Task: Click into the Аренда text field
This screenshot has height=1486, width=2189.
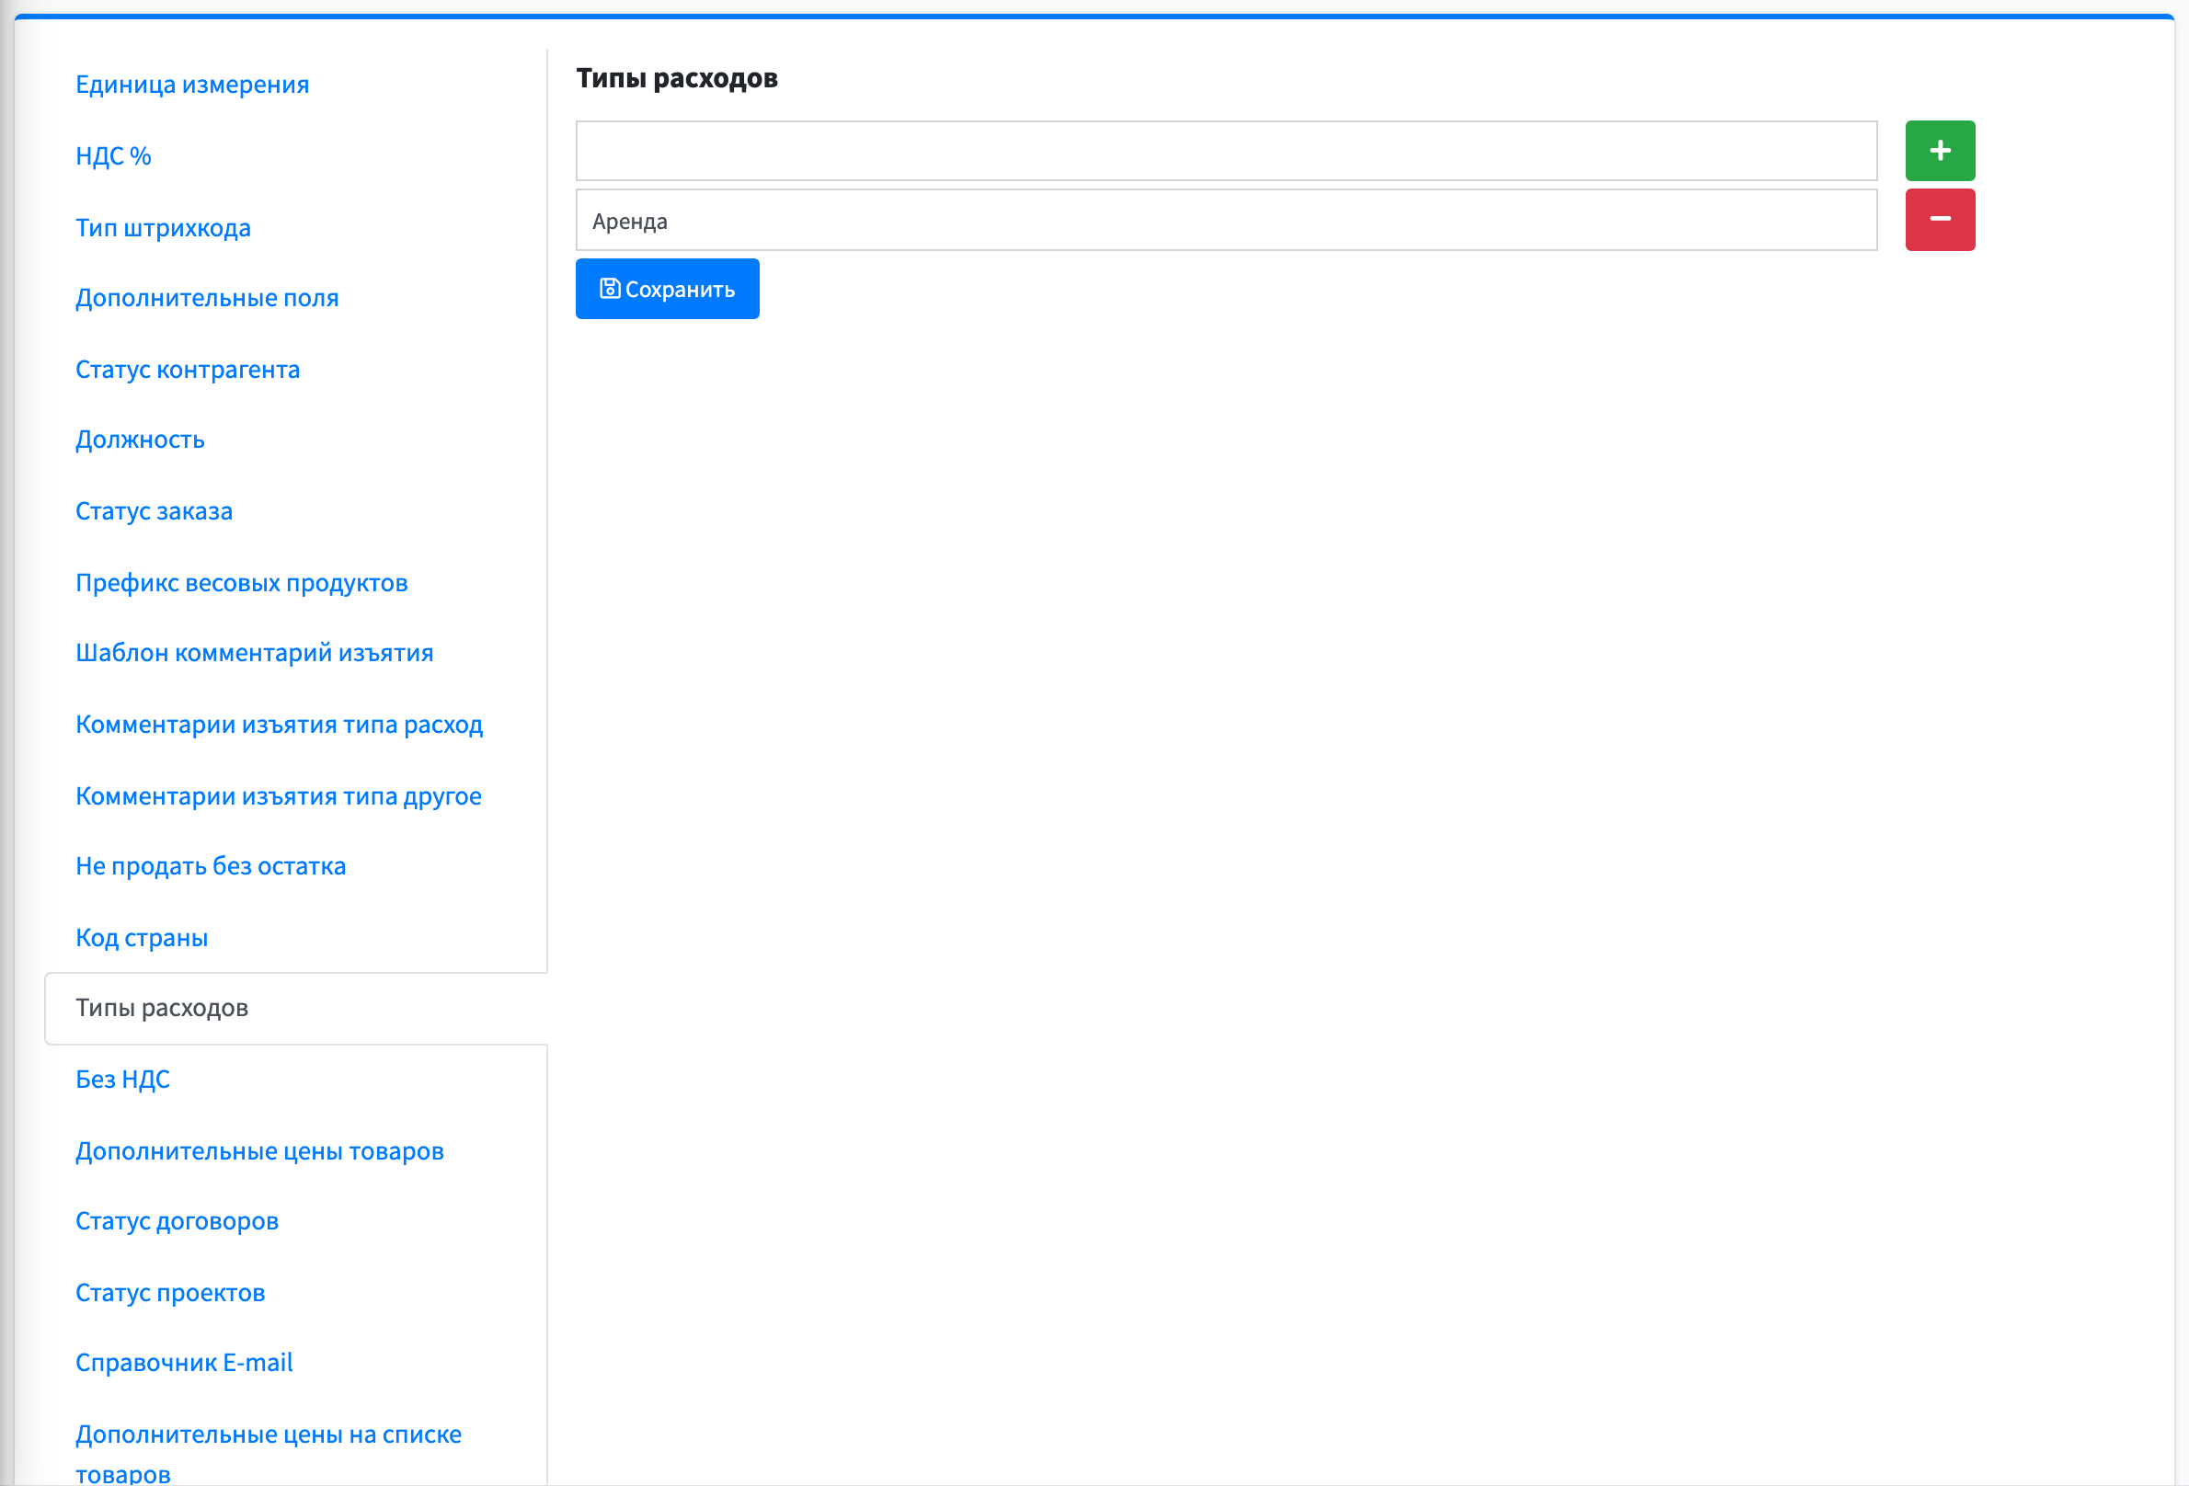Action: pos(1226,221)
